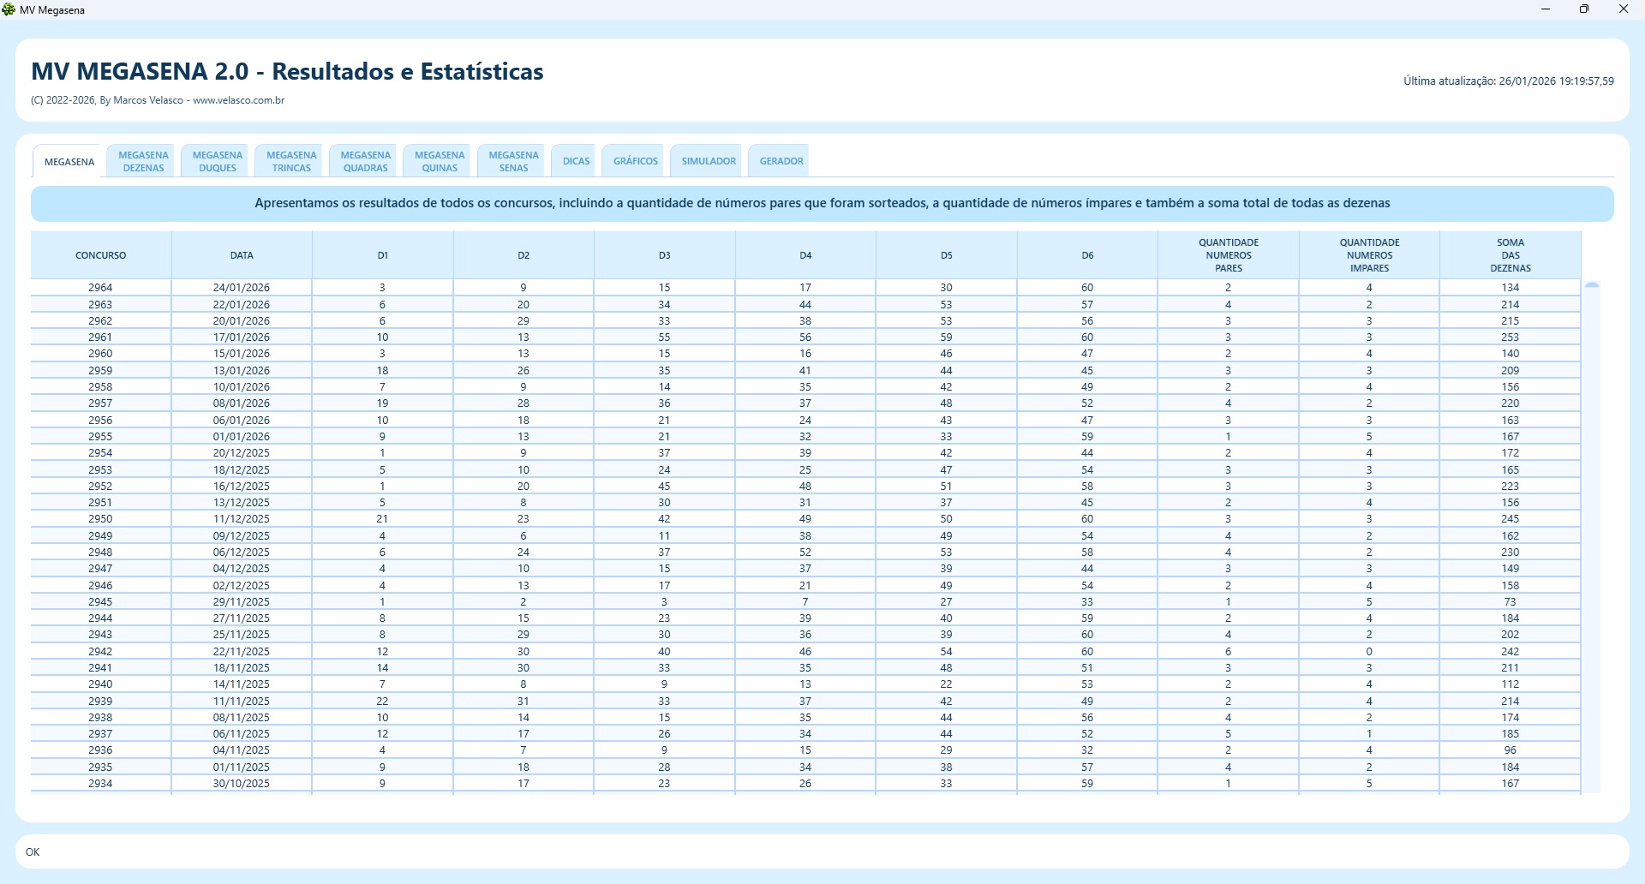Select the main Megasena tab
The height and width of the screenshot is (884, 1645).
pyautogui.click(x=69, y=162)
